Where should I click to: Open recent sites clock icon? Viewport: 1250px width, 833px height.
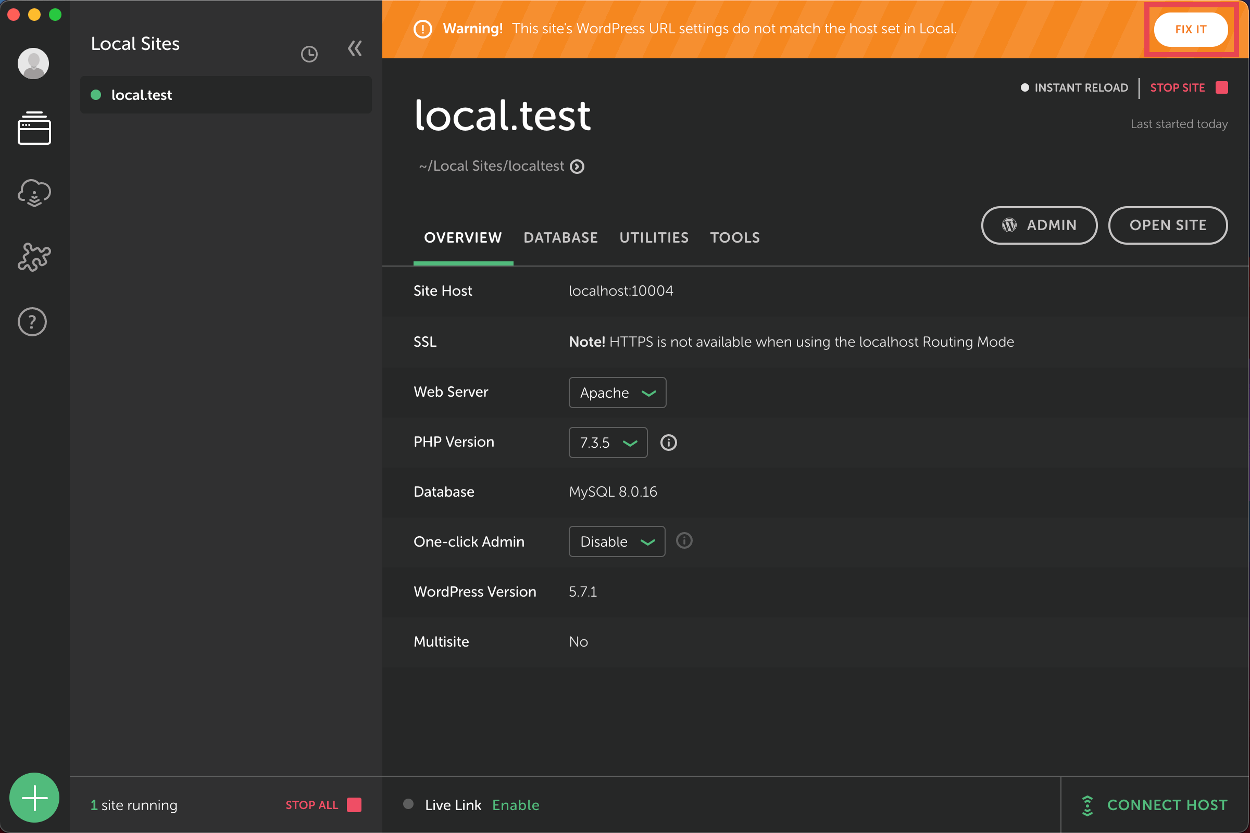309,54
